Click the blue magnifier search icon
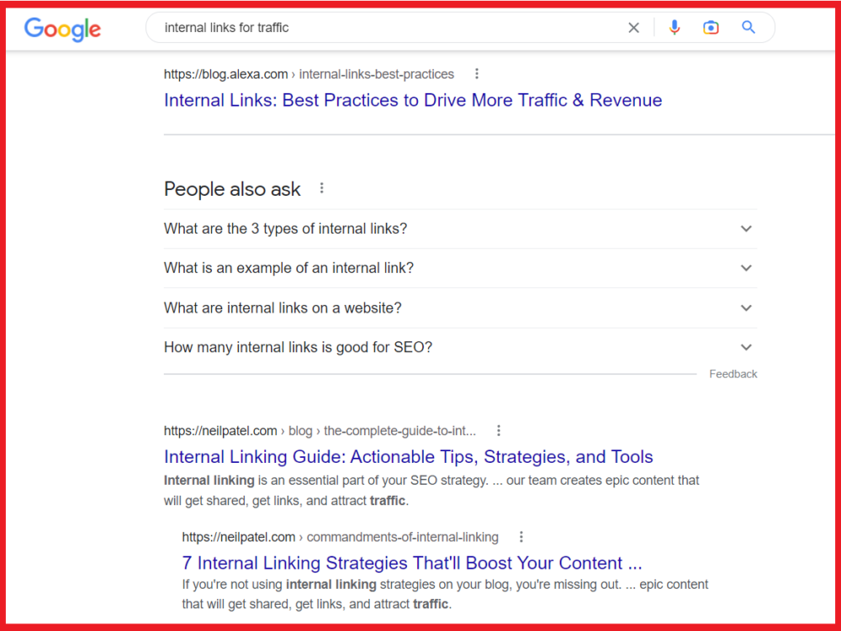 tap(748, 27)
